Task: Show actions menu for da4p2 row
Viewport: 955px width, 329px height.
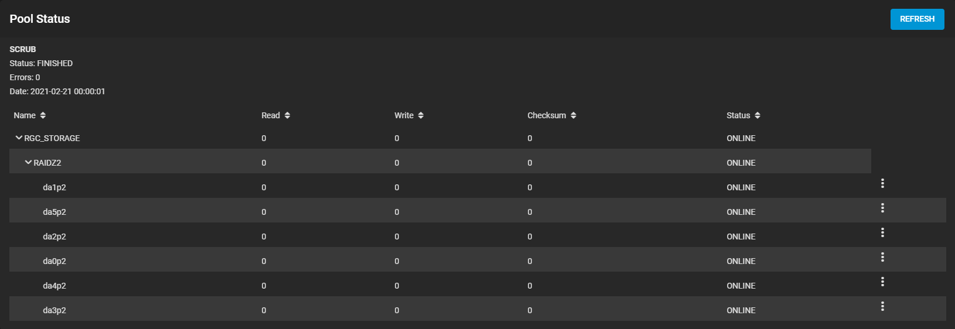Action: [882, 282]
